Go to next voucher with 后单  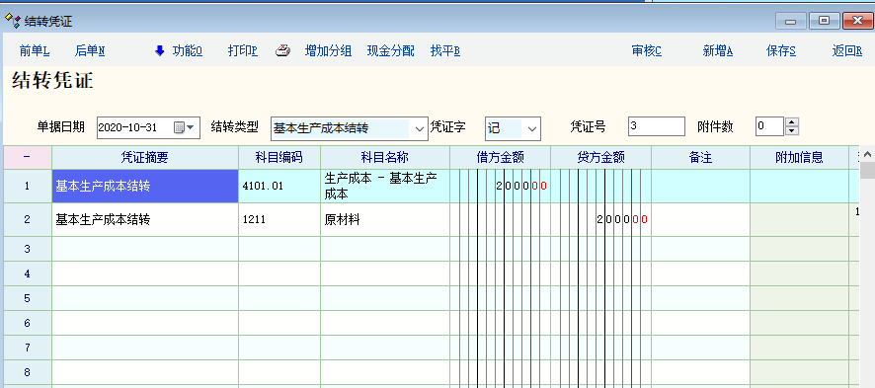click(x=90, y=51)
